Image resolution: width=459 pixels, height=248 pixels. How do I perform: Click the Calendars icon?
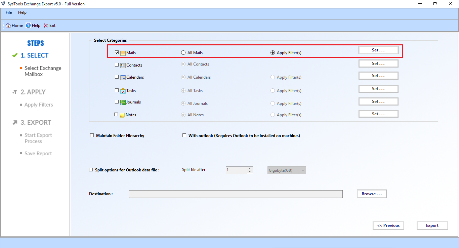pos(123,77)
